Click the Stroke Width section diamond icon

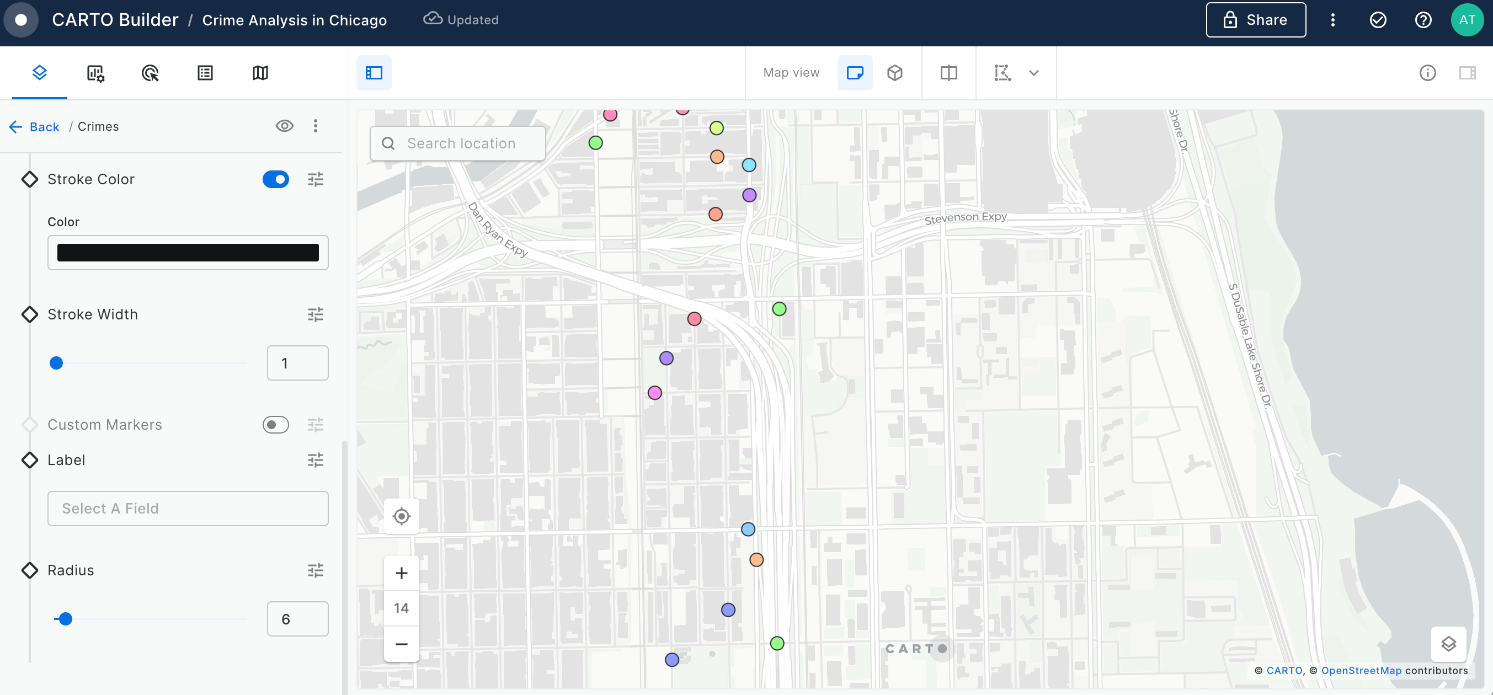tap(30, 314)
